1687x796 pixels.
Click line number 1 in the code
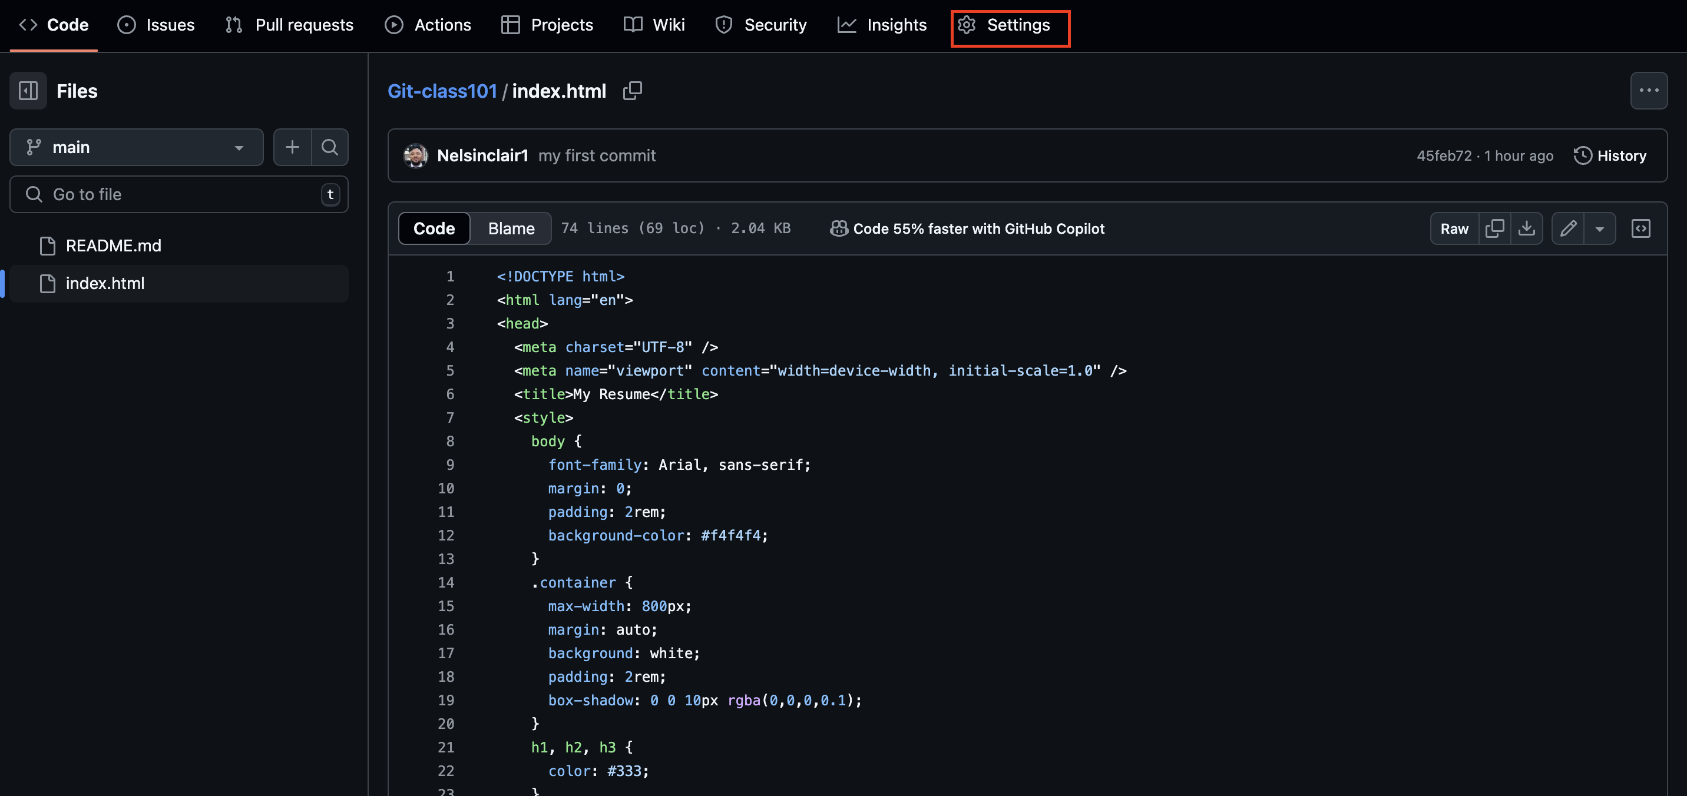[450, 276]
